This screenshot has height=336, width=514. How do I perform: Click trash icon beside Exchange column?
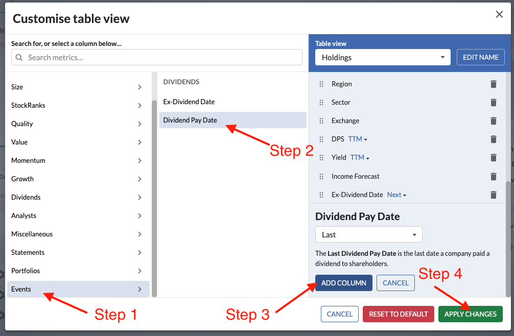point(493,121)
